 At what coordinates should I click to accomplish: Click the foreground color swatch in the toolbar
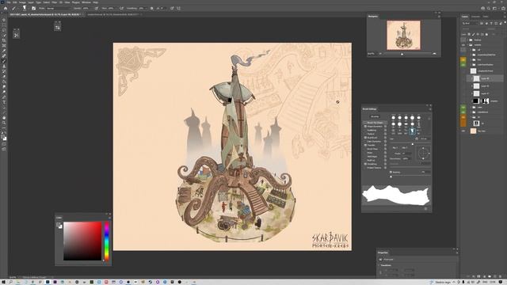point(3,137)
